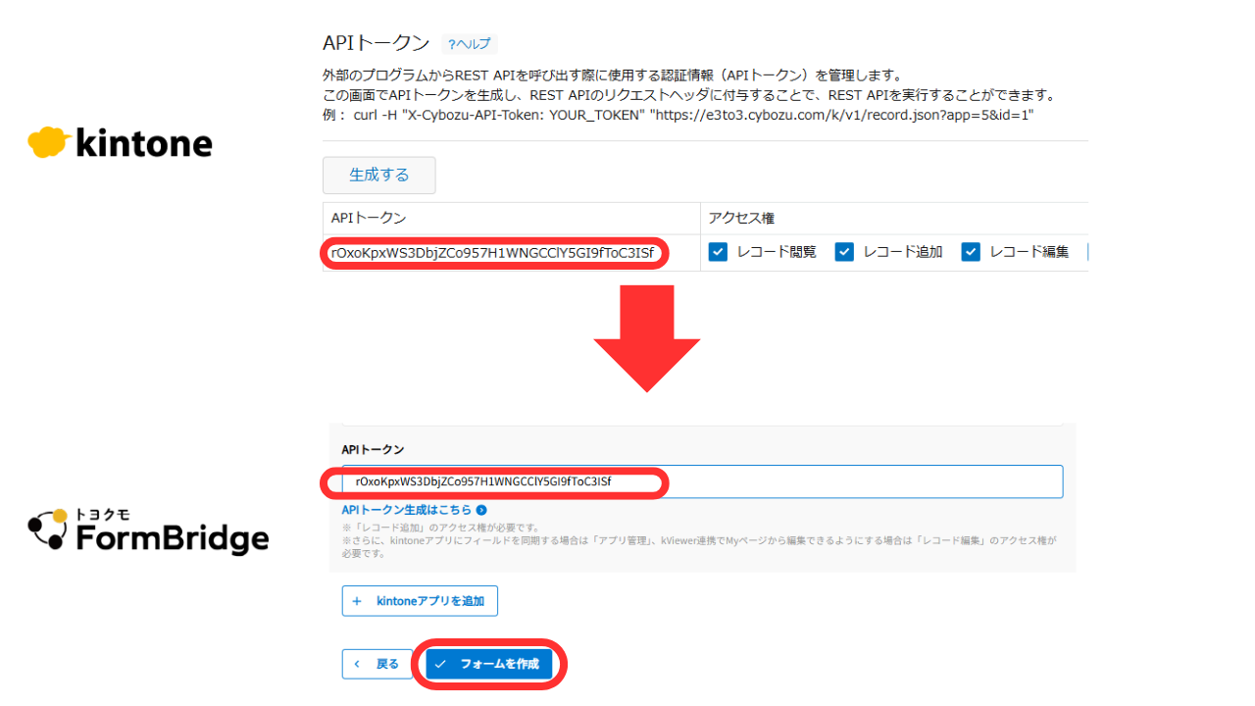Viewport: 1255px width, 706px height.
Task: Disable the レコード追加 permission checkbox
Action: pyautogui.click(x=844, y=251)
